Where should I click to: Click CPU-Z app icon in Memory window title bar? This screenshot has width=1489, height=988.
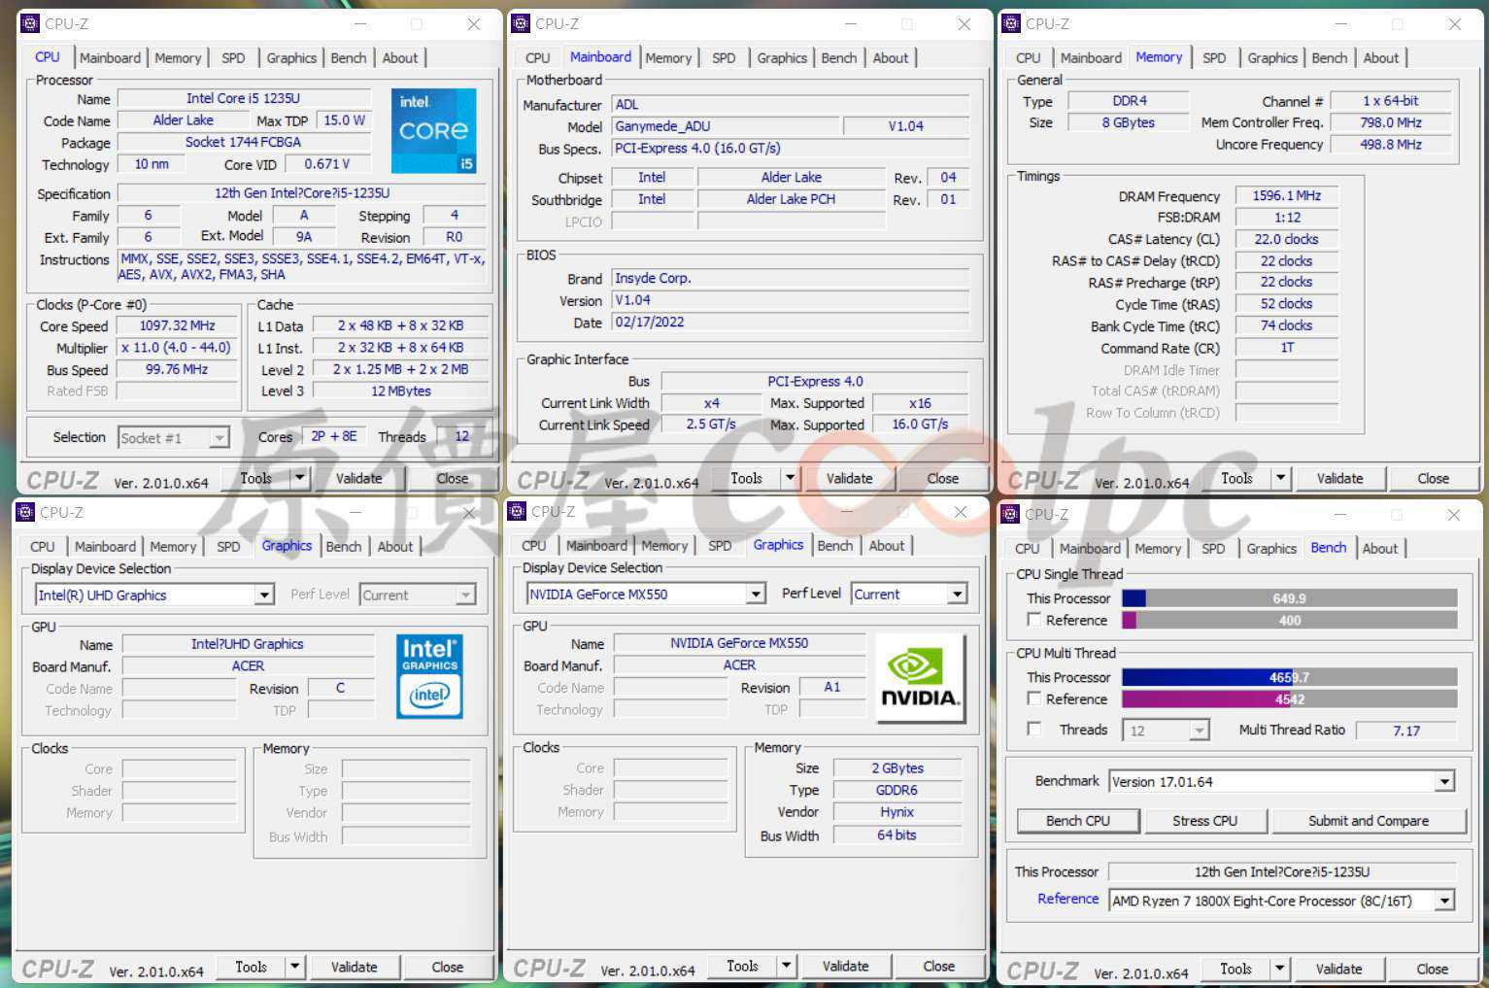(x=1011, y=24)
